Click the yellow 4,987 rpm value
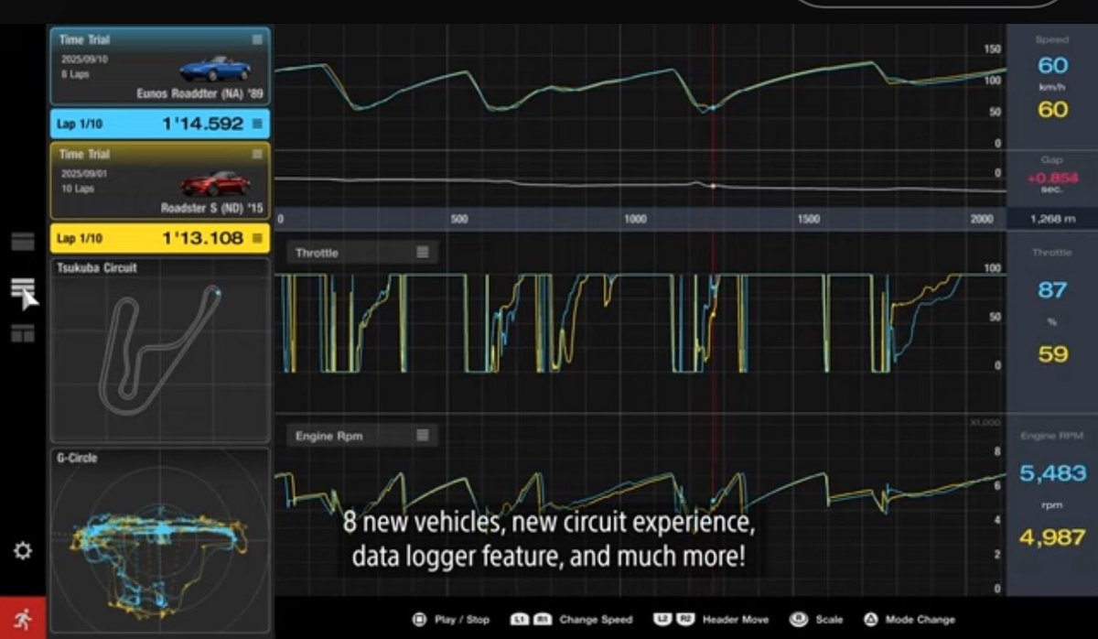Screen dimensions: 1098x639 coord(1052,536)
